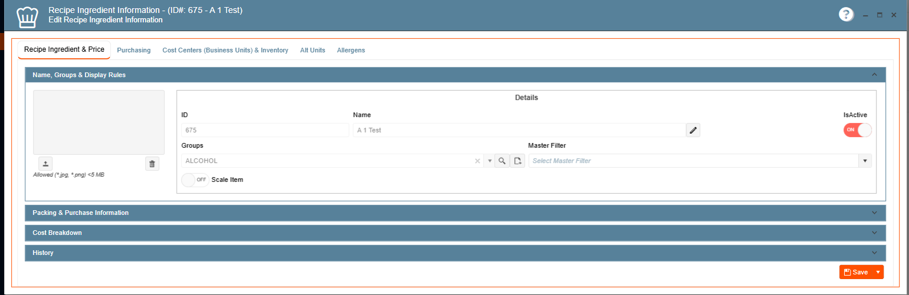This screenshot has width=909, height=295.
Task: Click the Save button
Action: (x=856, y=272)
